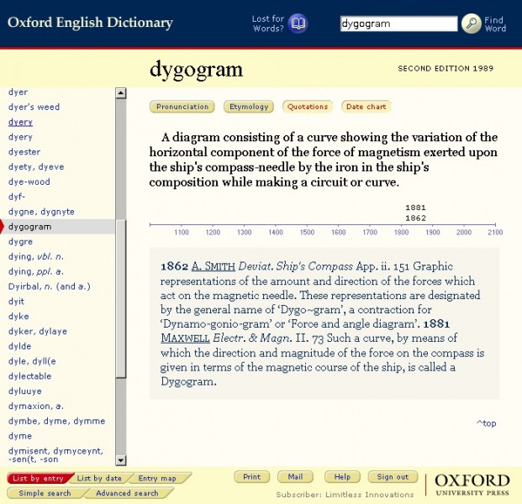The image size is (522, 504).
Task: Open Advanced search
Action: pyautogui.click(x=126, y=493)
